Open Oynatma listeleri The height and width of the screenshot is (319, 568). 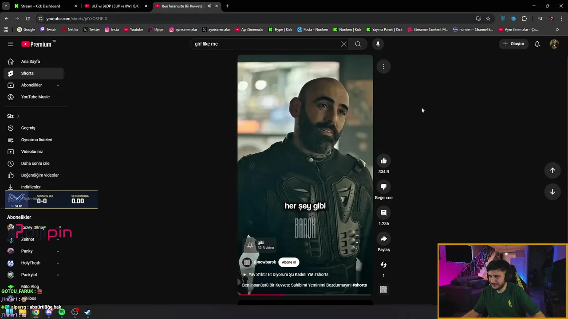[x=34, y=140]
